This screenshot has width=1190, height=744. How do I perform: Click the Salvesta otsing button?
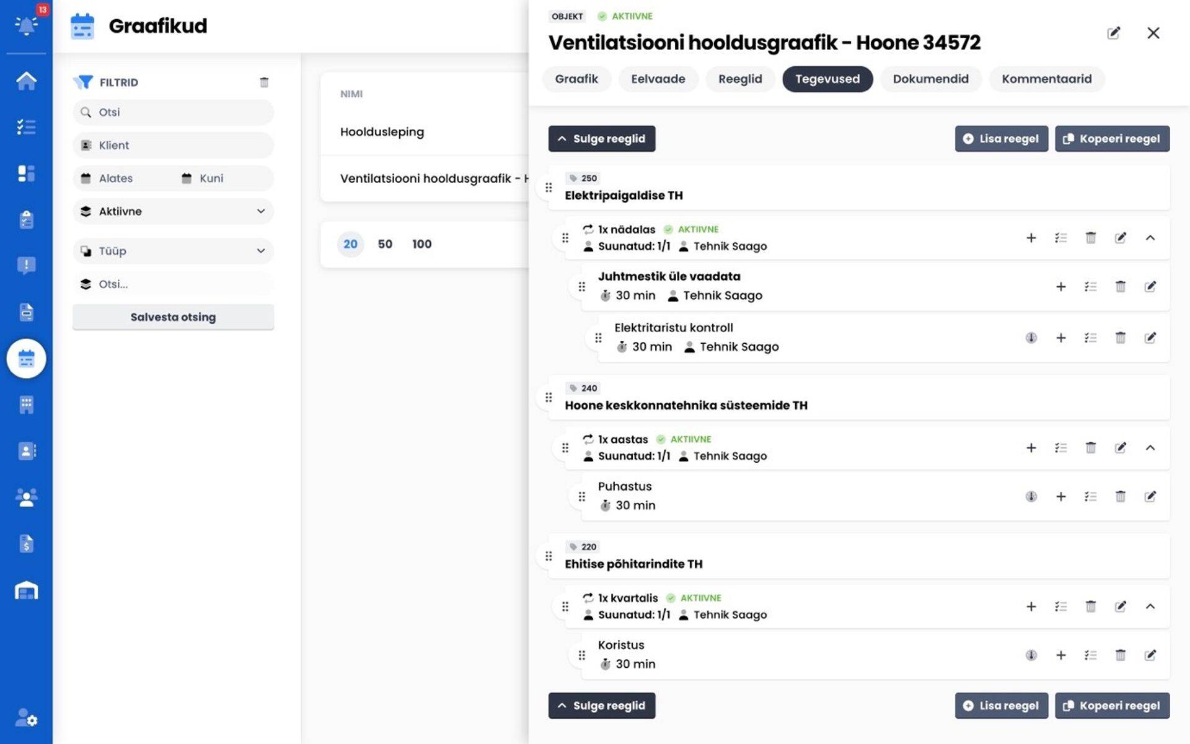click(173, 317)
